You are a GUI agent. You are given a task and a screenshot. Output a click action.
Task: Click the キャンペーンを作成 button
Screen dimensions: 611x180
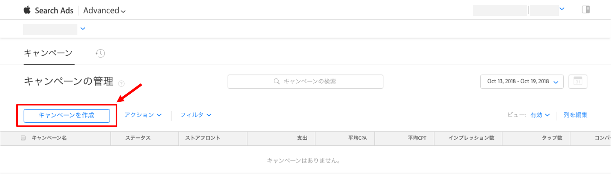click(67, 116)
